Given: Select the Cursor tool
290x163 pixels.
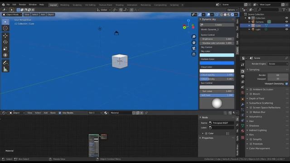Looking at the screenshot, I should 5,28.
